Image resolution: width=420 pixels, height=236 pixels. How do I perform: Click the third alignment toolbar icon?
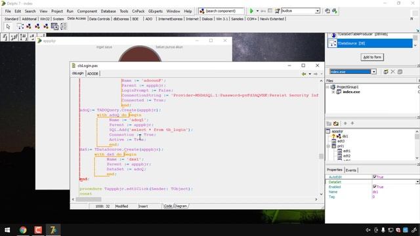pos(23,37)
